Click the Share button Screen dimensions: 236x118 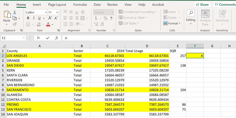coord(202,5)
